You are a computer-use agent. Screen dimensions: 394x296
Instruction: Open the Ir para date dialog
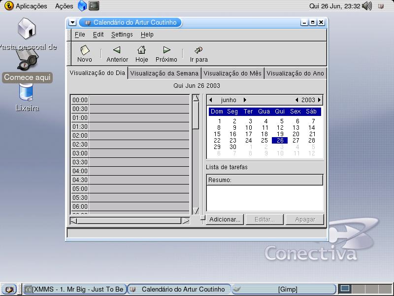click(198, 53)
